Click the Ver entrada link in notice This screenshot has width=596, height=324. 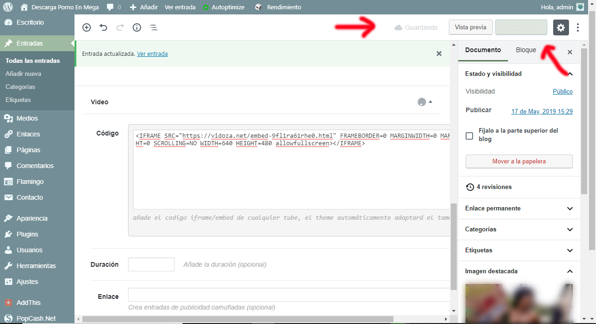pyautogui.click(x=152, y=54)
